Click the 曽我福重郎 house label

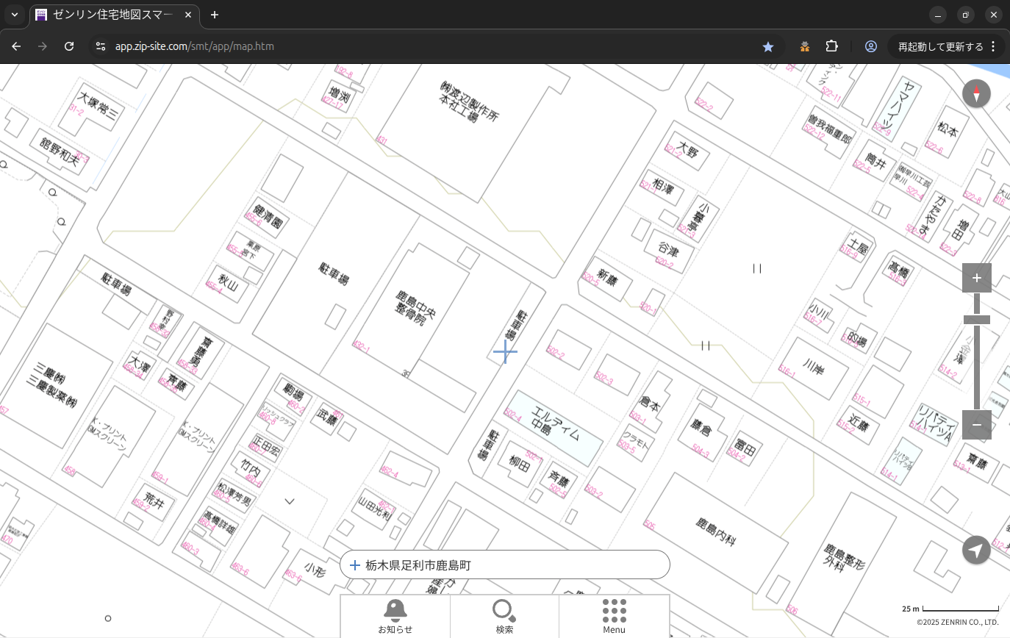pos(830,128)
